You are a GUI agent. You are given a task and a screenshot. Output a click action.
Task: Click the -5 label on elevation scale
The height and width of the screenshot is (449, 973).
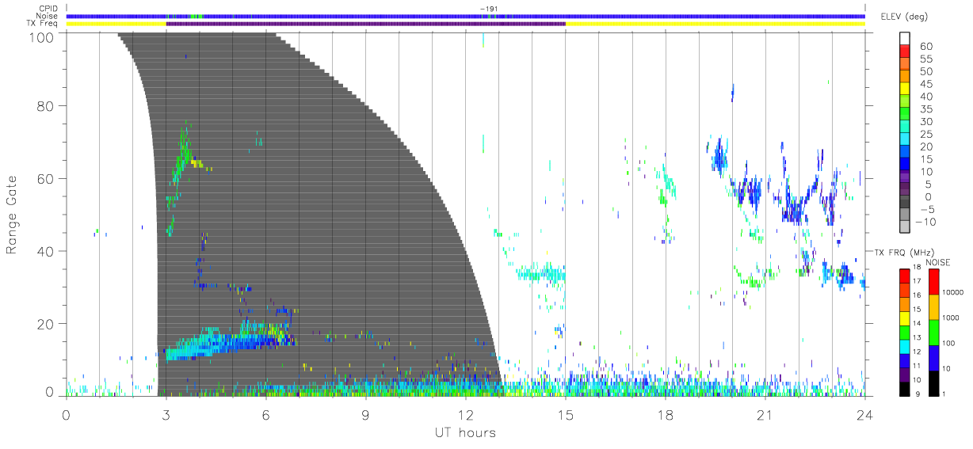[926, 209]
